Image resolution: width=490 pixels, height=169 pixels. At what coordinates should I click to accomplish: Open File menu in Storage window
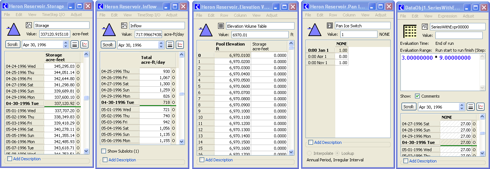coord(7,15)
